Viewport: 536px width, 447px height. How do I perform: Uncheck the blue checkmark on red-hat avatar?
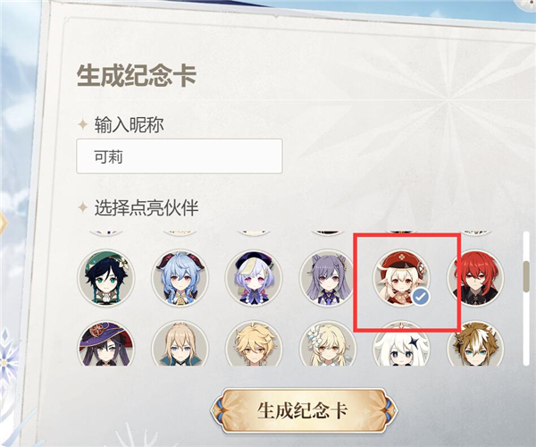pyautogui.click(x=421, y=297)
